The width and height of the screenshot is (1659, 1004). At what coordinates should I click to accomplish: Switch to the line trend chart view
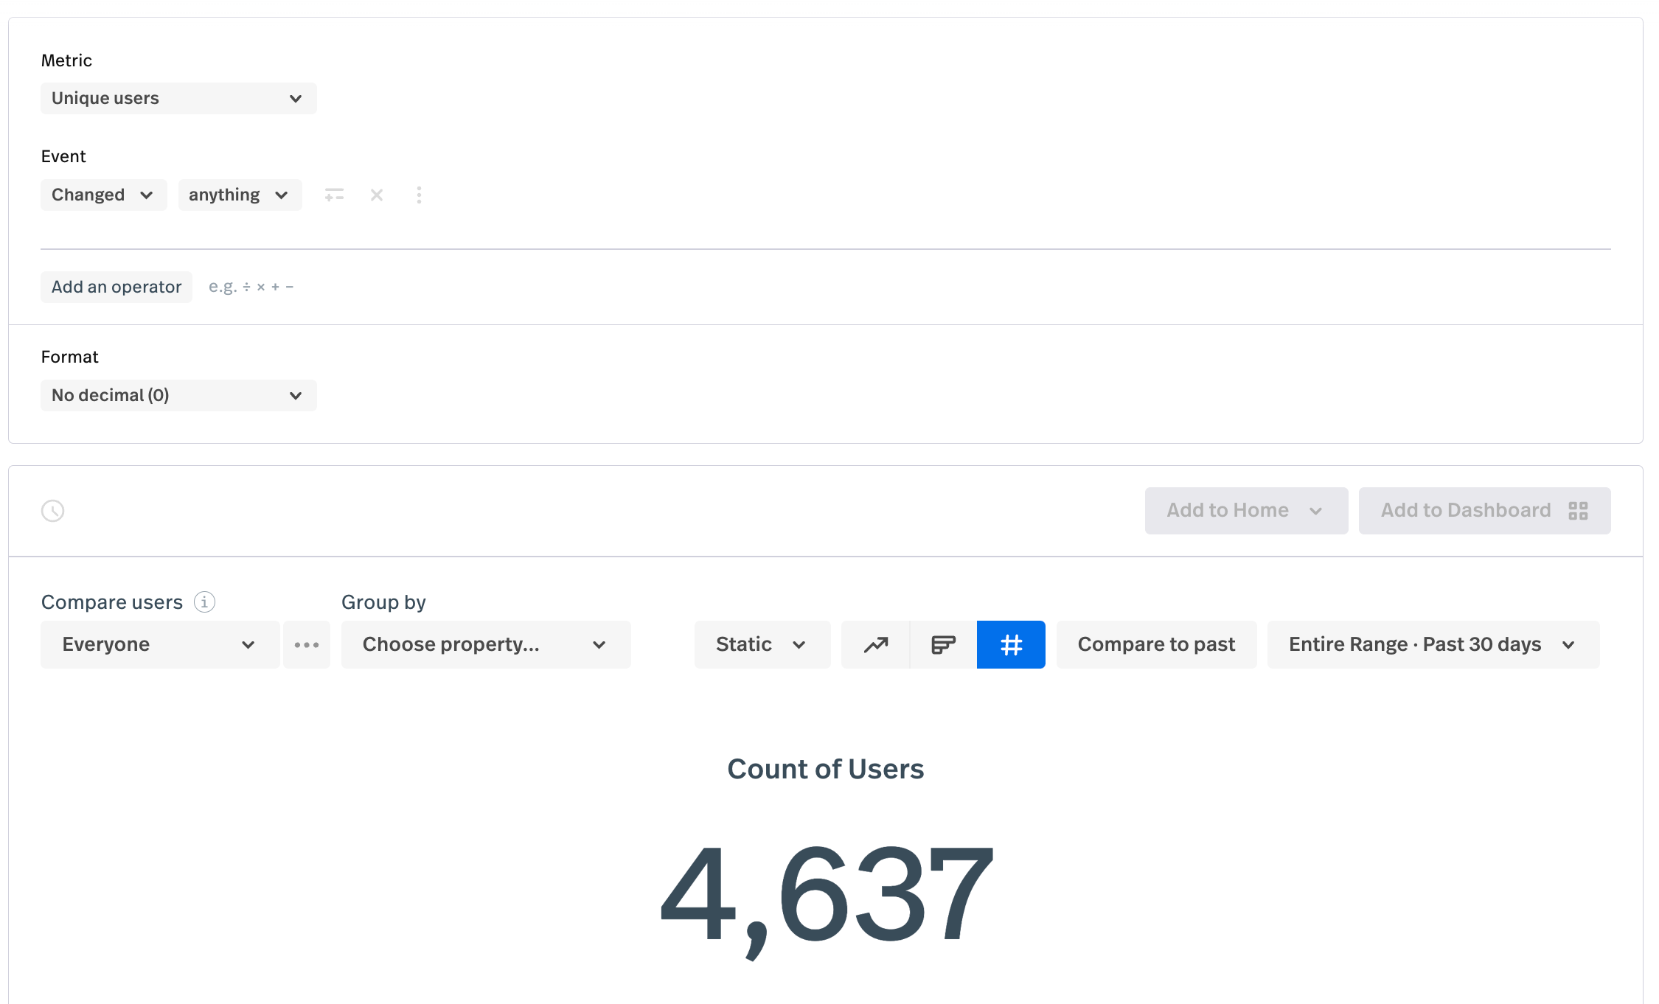coord(876,644)
